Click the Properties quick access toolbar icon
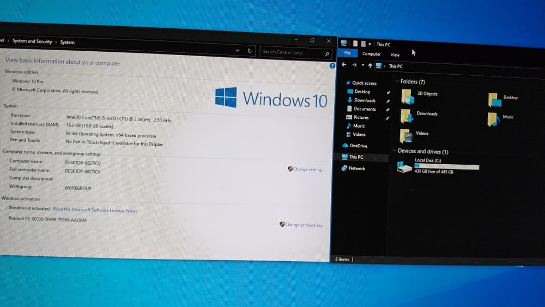 [x=355, y=44]
